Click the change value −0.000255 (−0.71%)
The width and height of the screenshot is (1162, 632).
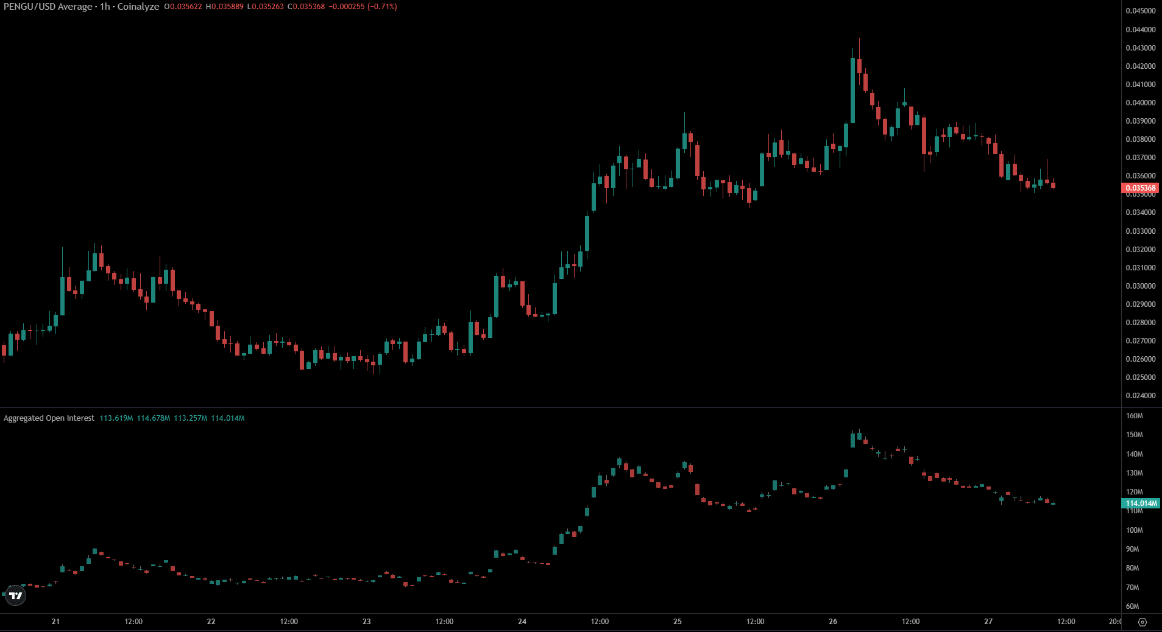pyautogui.click(x=363, y=7)
